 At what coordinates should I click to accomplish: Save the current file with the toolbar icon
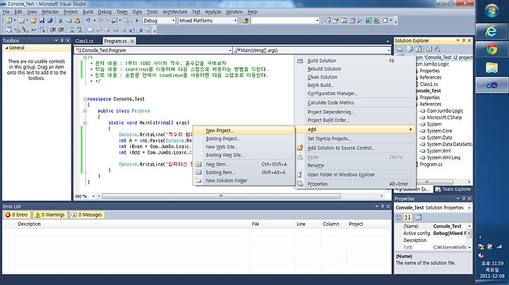click(x=42, y=20)
